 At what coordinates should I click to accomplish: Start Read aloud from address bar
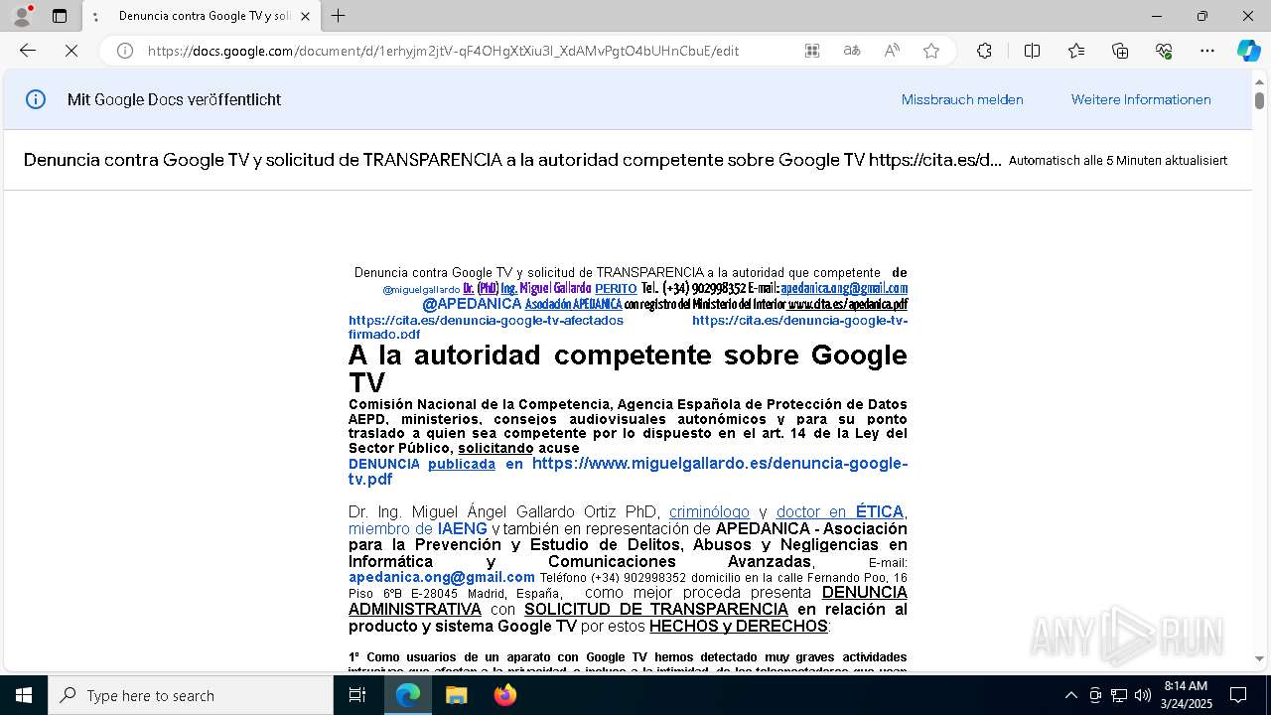click(892, 51)
